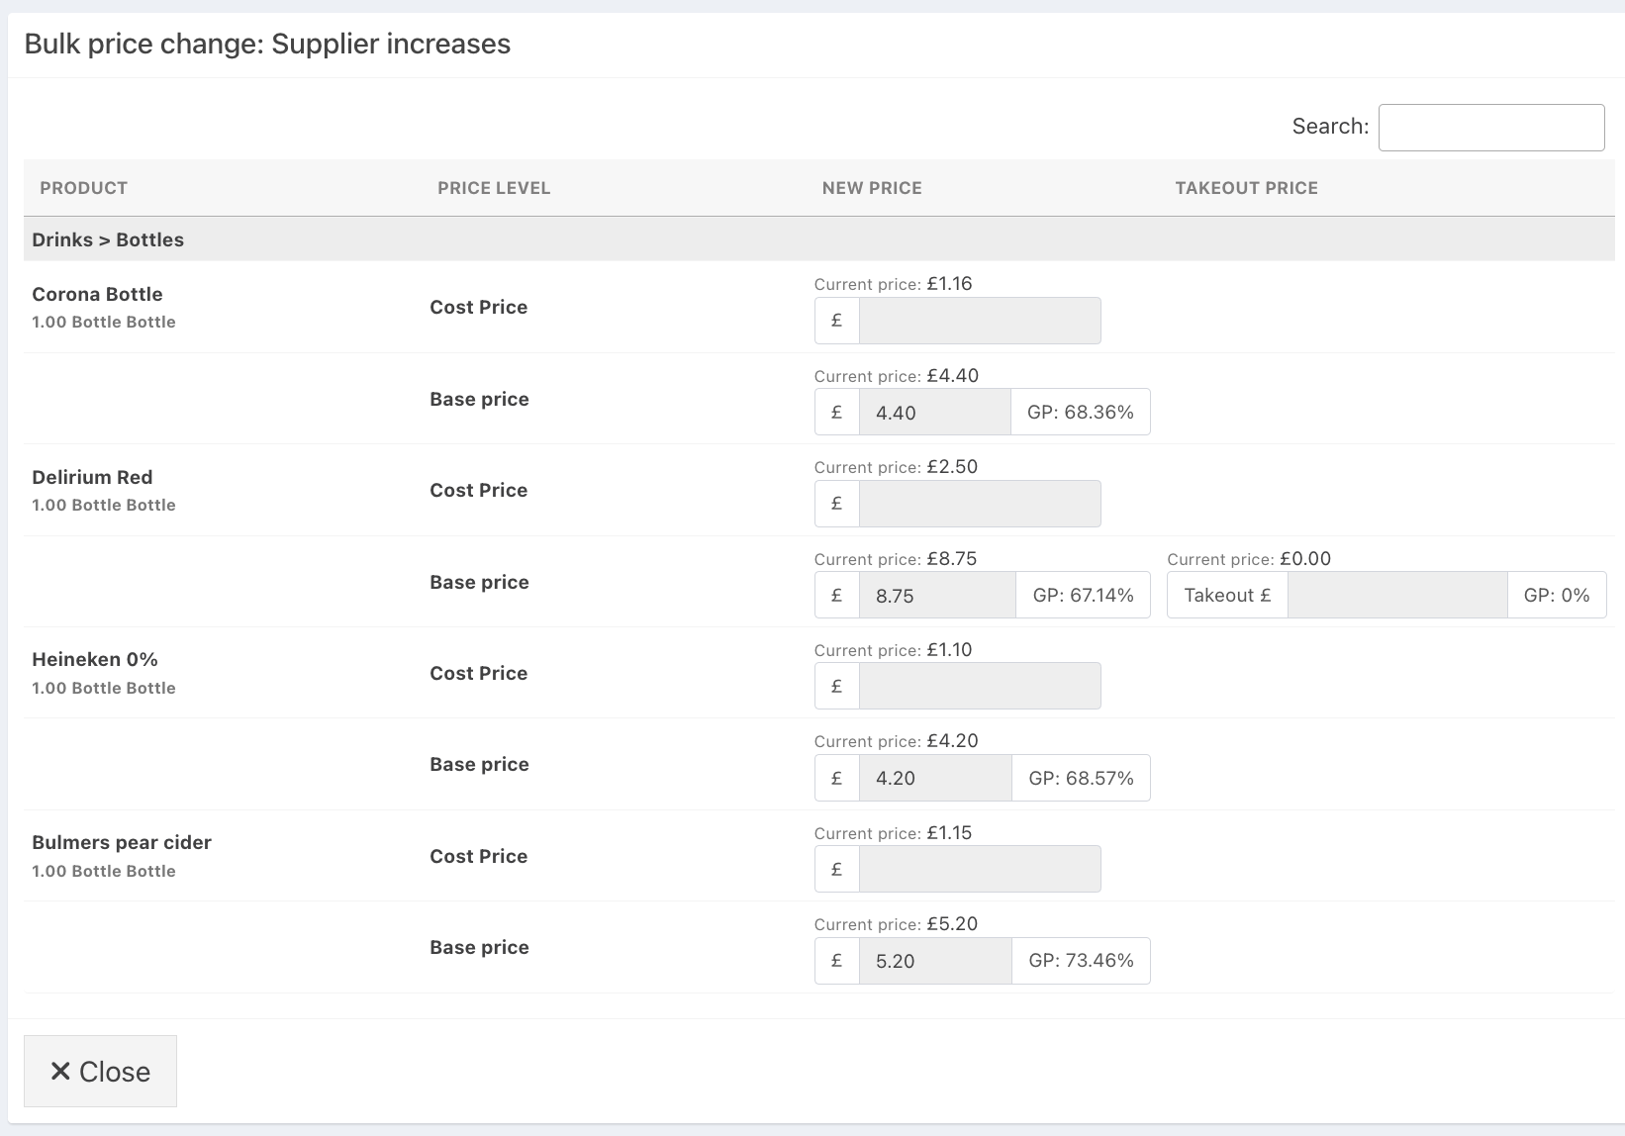The height and width of the screenshot is (1136, 1625).
Task: Edit Bulmers pear cider base price 5.20
Action: point(935,961)
